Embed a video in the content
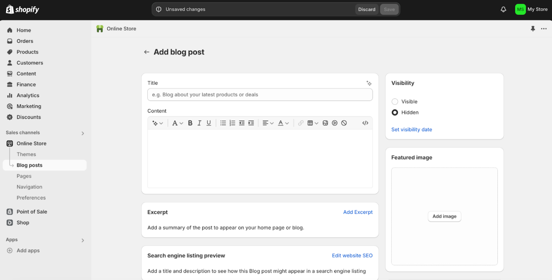The width and height of the screenshot is (552, 280). [335, 122]
